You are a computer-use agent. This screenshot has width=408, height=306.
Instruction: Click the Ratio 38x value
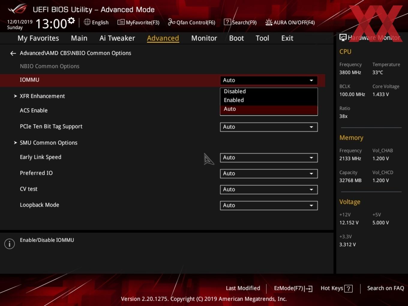[x=343, y=116]
